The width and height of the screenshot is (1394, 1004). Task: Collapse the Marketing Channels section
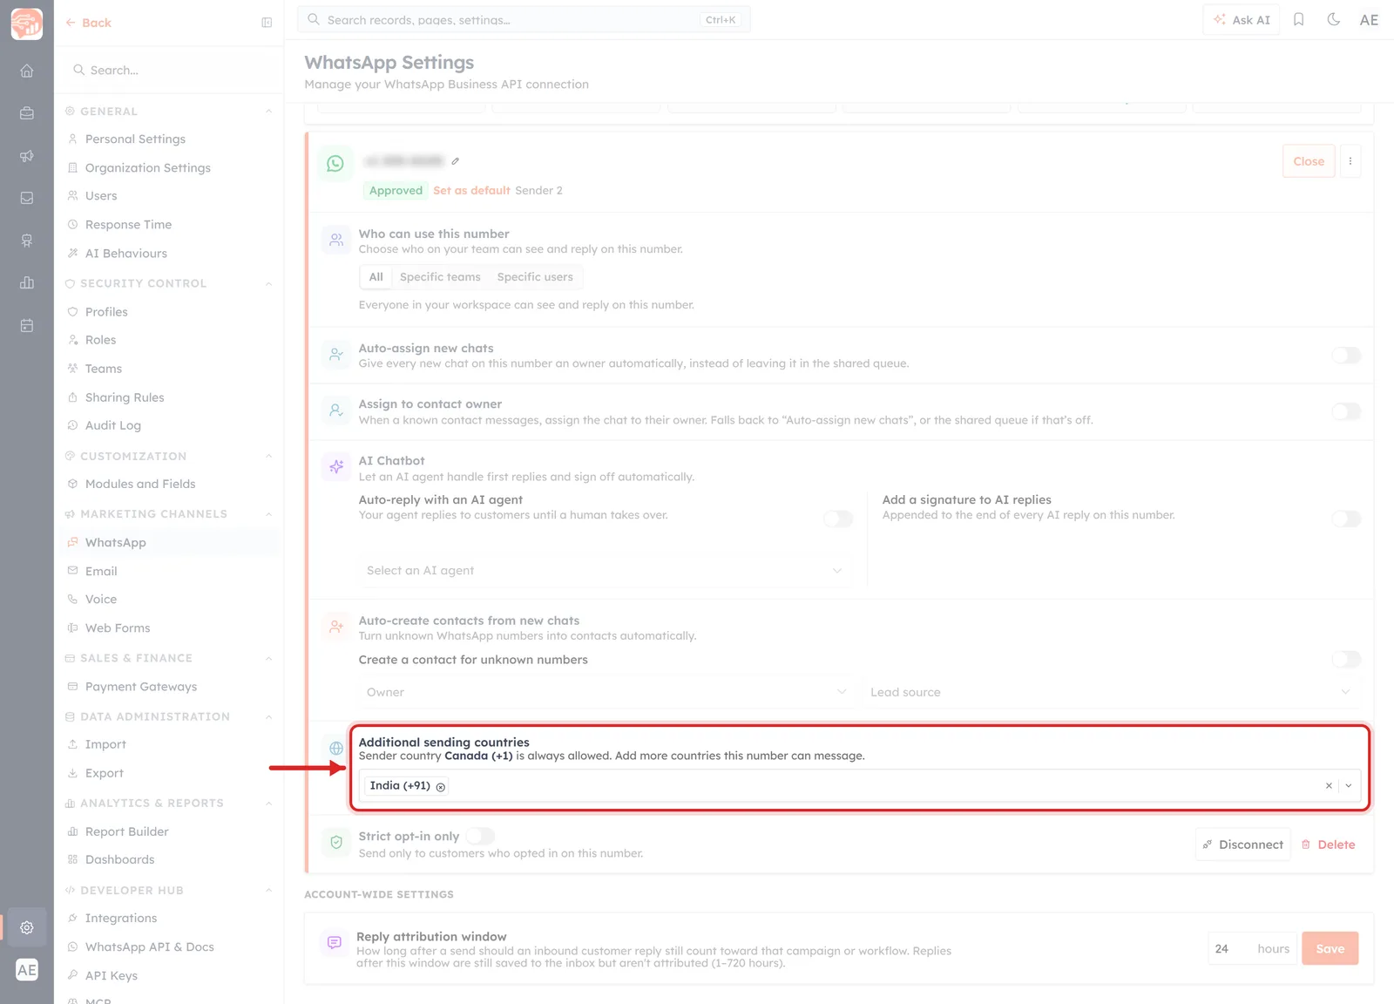tap(268, 514)
